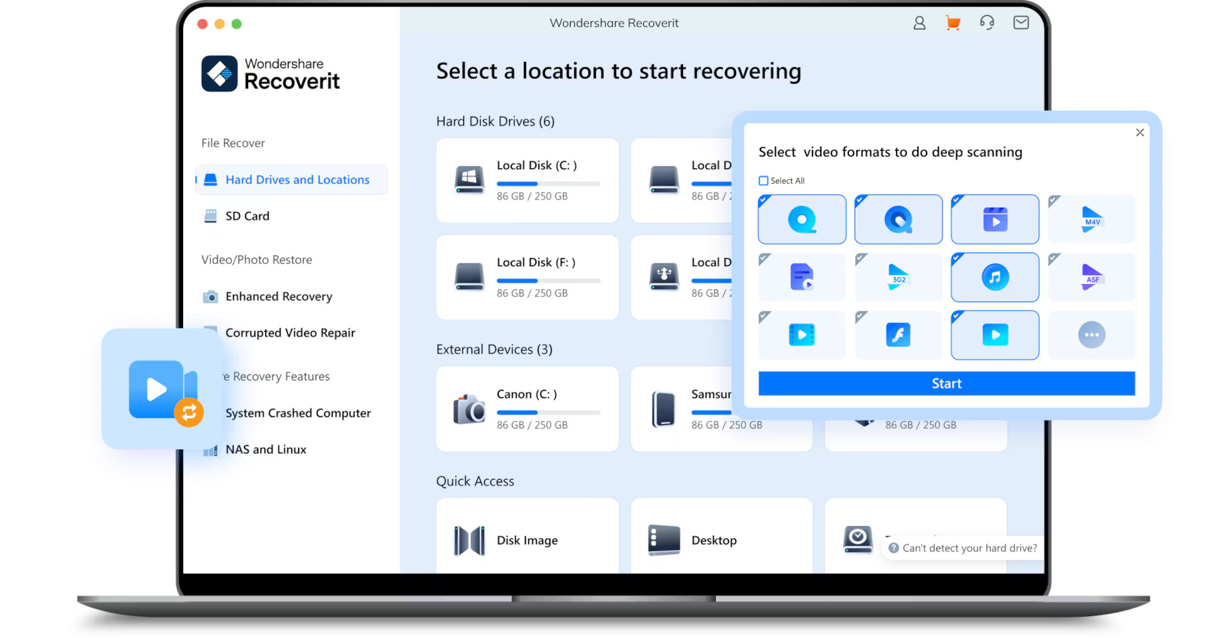Click the Flash video format icon

coord(898,335)
